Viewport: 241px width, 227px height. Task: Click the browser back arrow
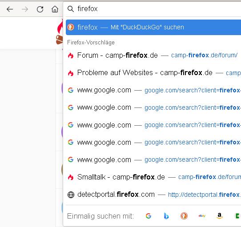pyautogui.click(x=10, y=9)
